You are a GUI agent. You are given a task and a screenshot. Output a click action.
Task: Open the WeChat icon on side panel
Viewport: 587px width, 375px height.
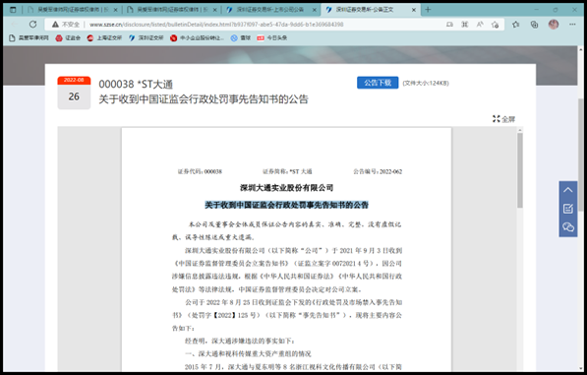(x=568, y=226)
